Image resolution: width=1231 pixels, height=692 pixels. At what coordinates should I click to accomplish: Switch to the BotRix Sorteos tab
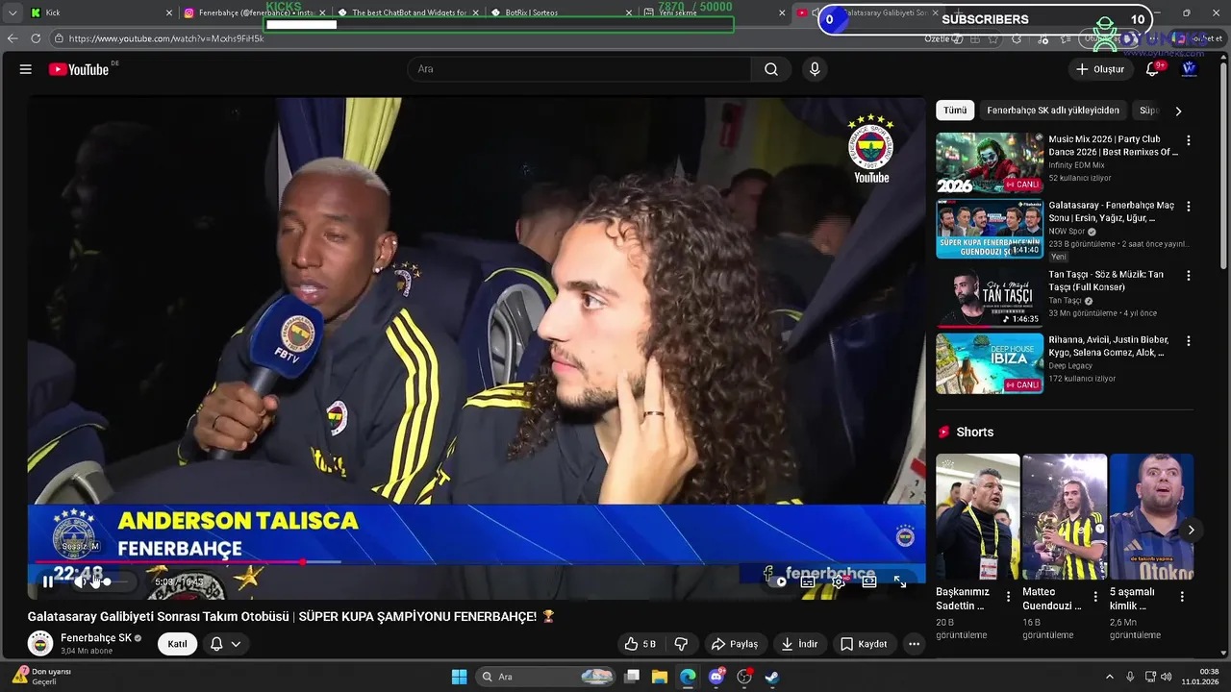coord(562,12)
